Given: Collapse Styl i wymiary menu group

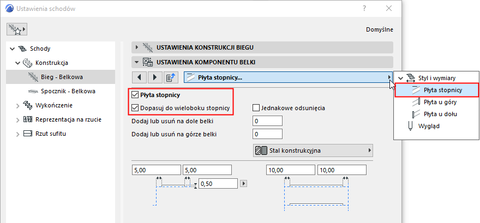Looking at the screenshot, I should pos(401,78).
